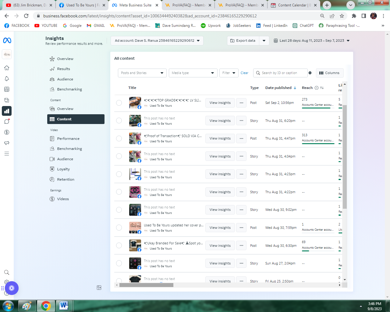Open the Ads megaphone icon
Image resolution: width=390 pixels, height=312 pixels.
point(7,143)
